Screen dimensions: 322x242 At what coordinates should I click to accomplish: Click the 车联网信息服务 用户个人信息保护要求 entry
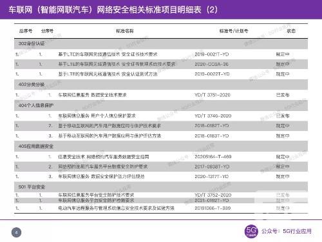(97, 116)
